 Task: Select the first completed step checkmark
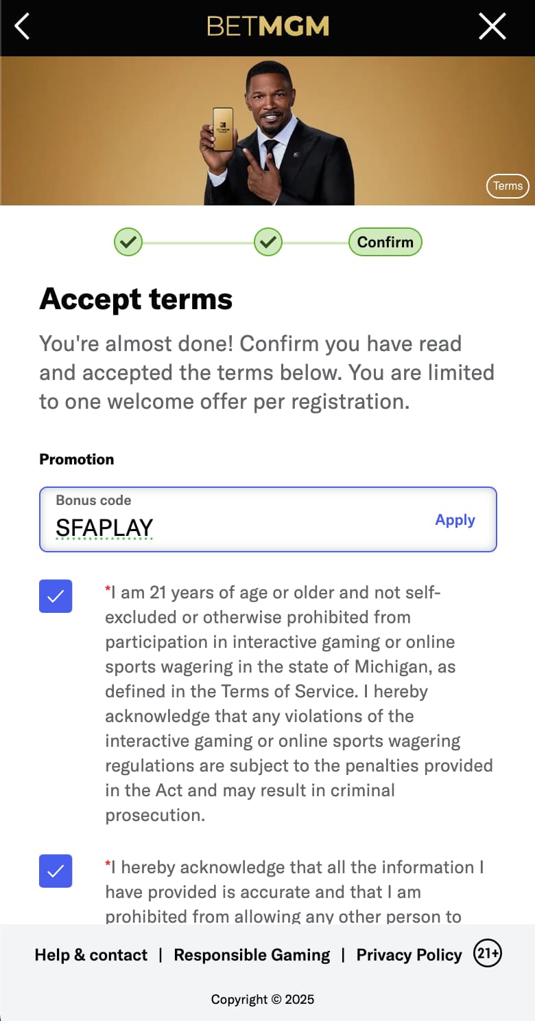tap(128, 242)
